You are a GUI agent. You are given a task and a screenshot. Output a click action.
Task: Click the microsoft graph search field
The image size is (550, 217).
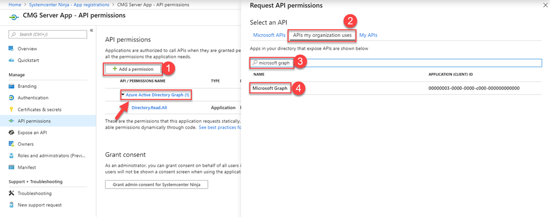pos(397,63)
